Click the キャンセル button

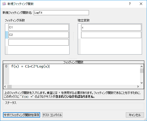pos(135,115)
